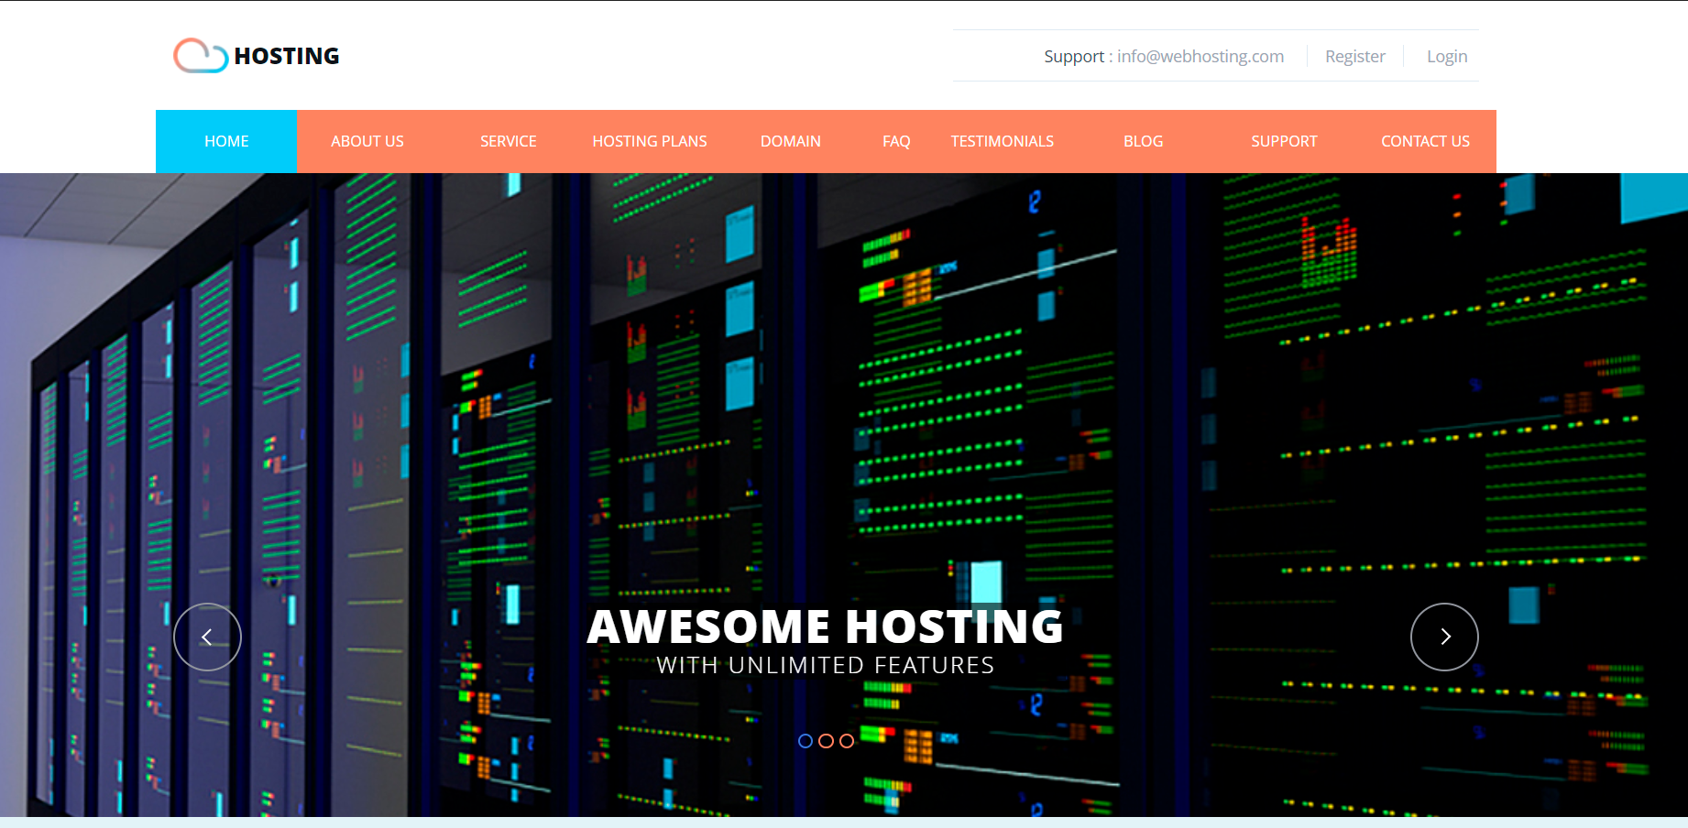Image resolution: width=1688 pixels, height=828 pixels.
Task: Click the Register link
Action: [x=1355, y=57]
